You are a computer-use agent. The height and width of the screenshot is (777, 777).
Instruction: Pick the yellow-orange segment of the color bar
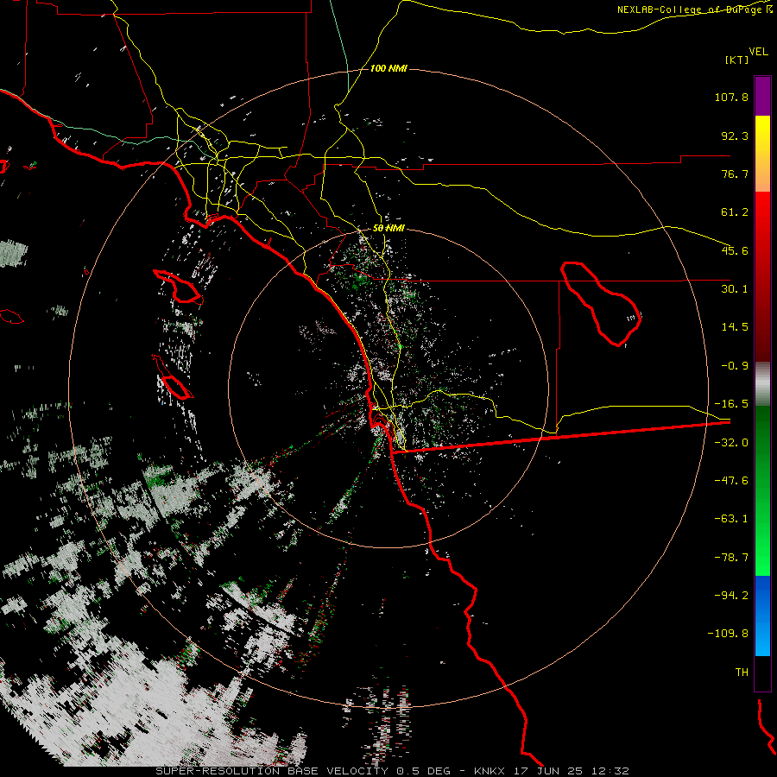coord(762,154)
